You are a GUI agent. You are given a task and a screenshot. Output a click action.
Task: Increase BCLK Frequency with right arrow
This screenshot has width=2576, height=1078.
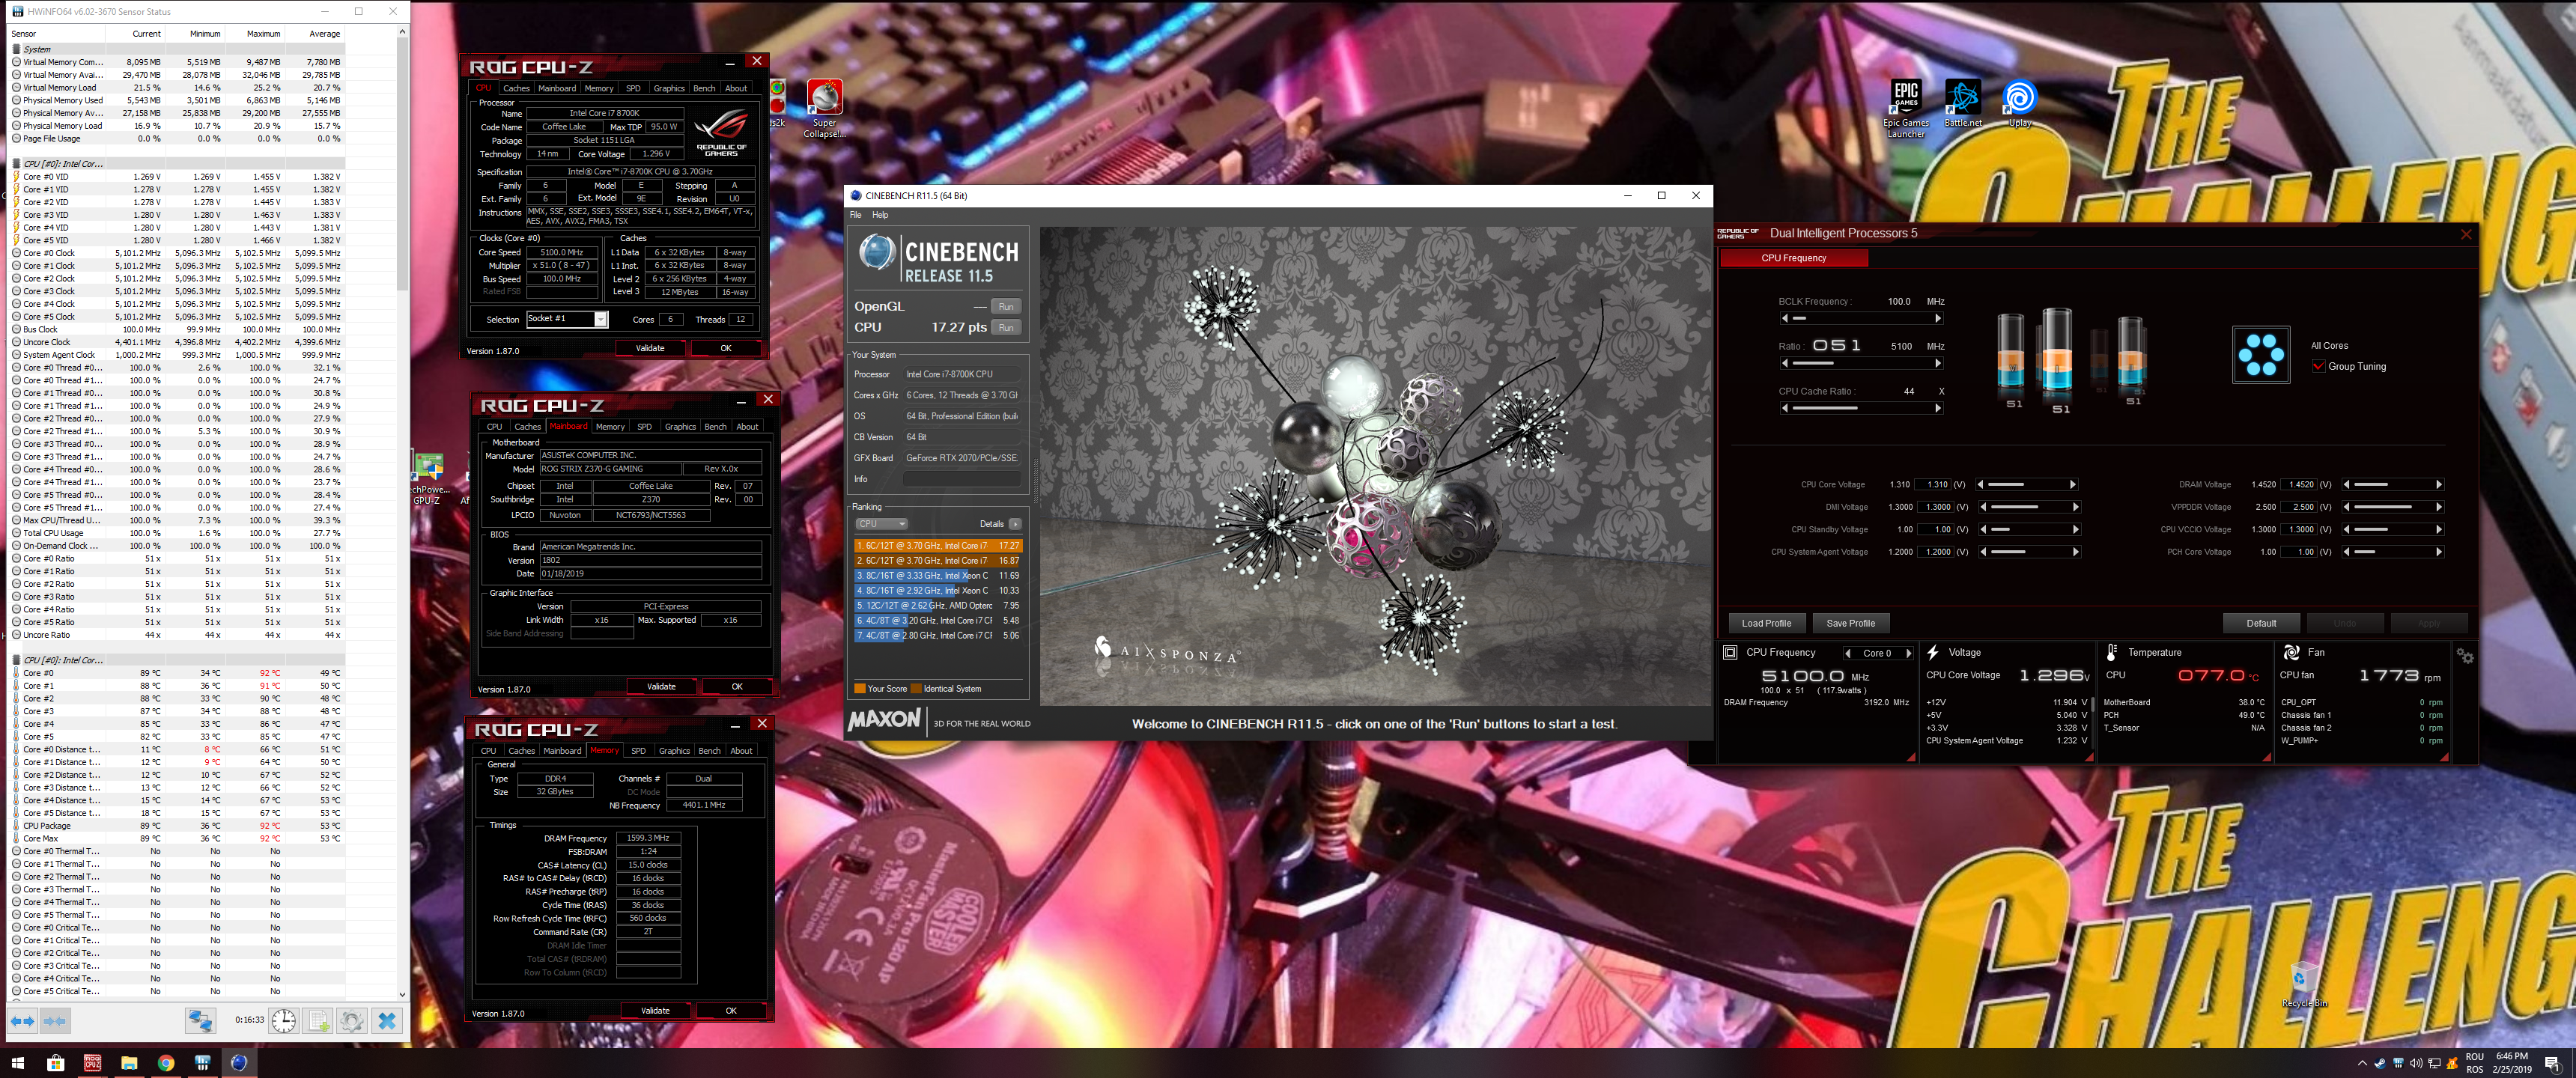pos(1938,319)
